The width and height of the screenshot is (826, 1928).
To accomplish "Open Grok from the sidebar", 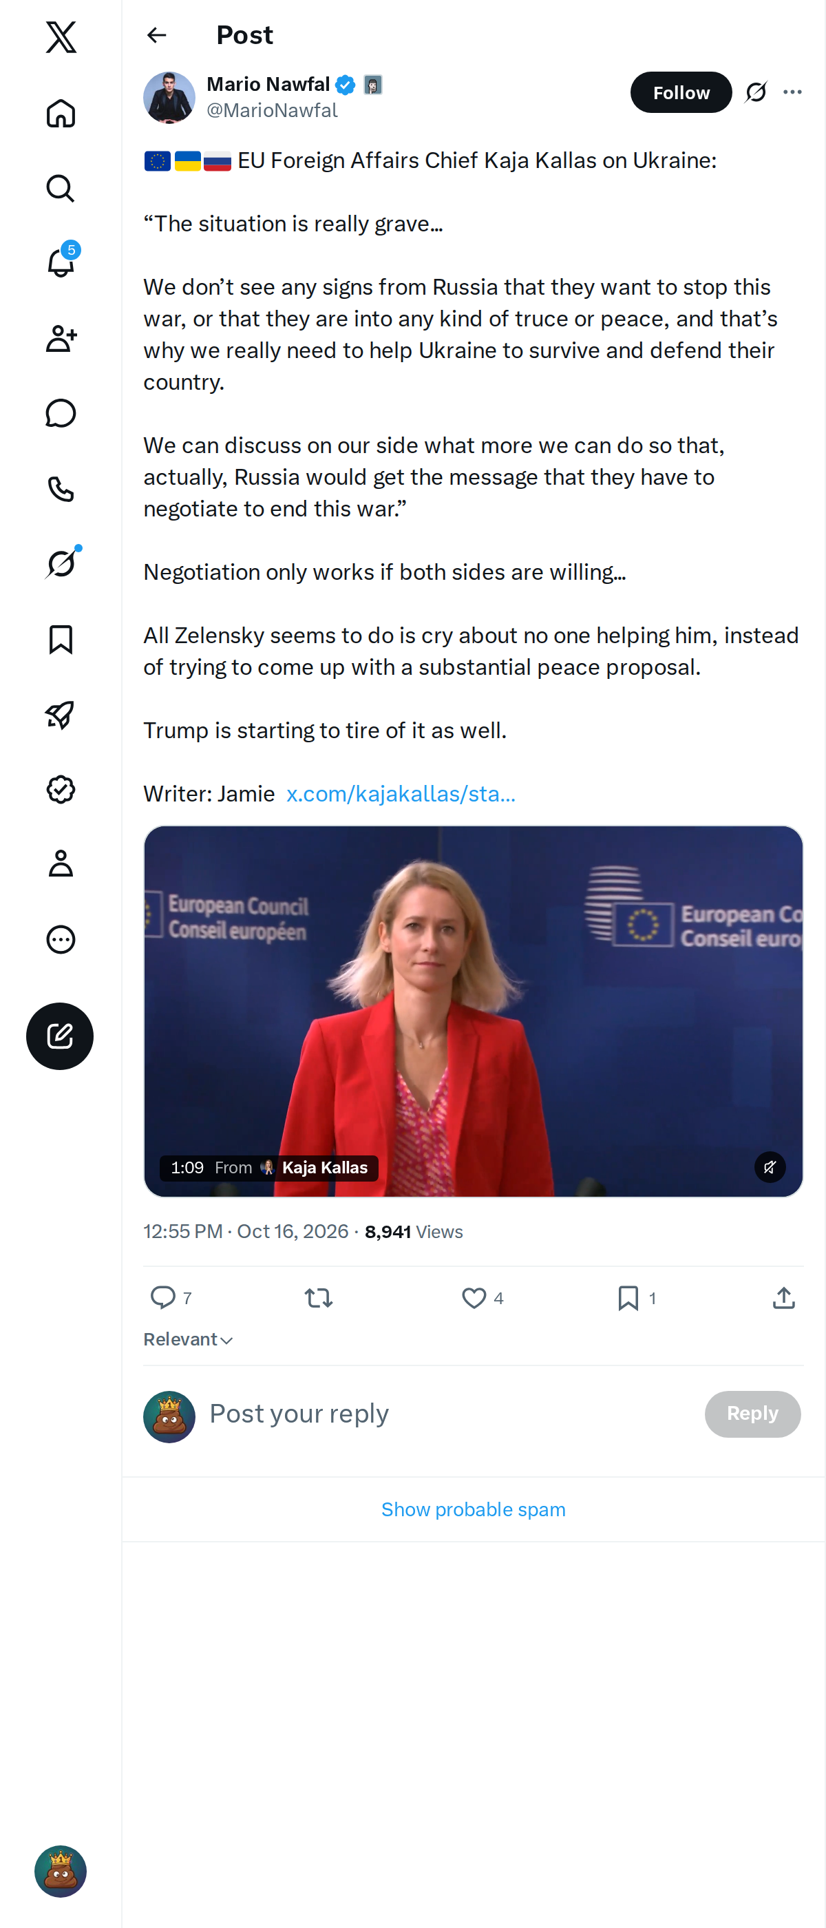I will pos(61,563).
